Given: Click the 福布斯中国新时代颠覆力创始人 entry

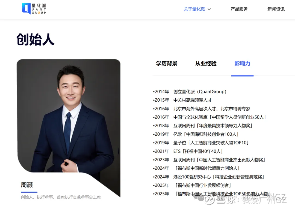Looking at the screenshot, I should [x=196, y=168].
